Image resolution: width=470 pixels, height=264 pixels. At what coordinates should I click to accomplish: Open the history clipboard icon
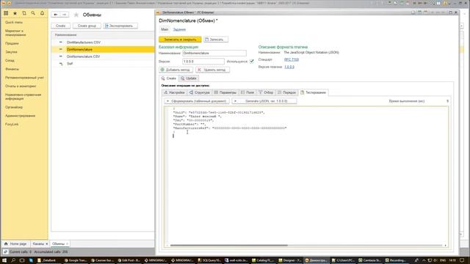coord(24,13)
